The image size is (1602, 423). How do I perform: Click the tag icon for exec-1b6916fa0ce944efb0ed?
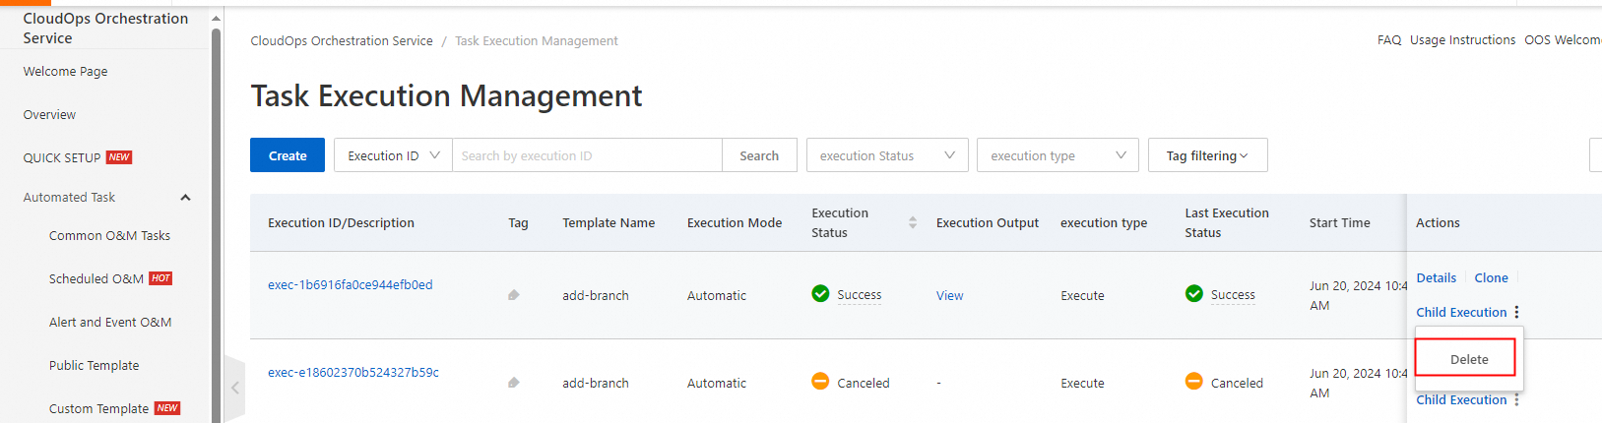click(513, 295)
